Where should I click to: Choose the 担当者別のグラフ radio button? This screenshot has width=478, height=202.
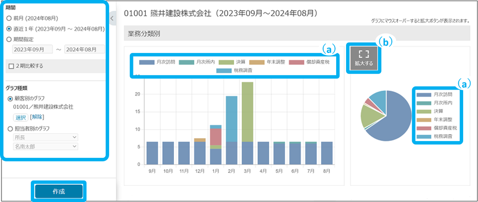[10, 129]
